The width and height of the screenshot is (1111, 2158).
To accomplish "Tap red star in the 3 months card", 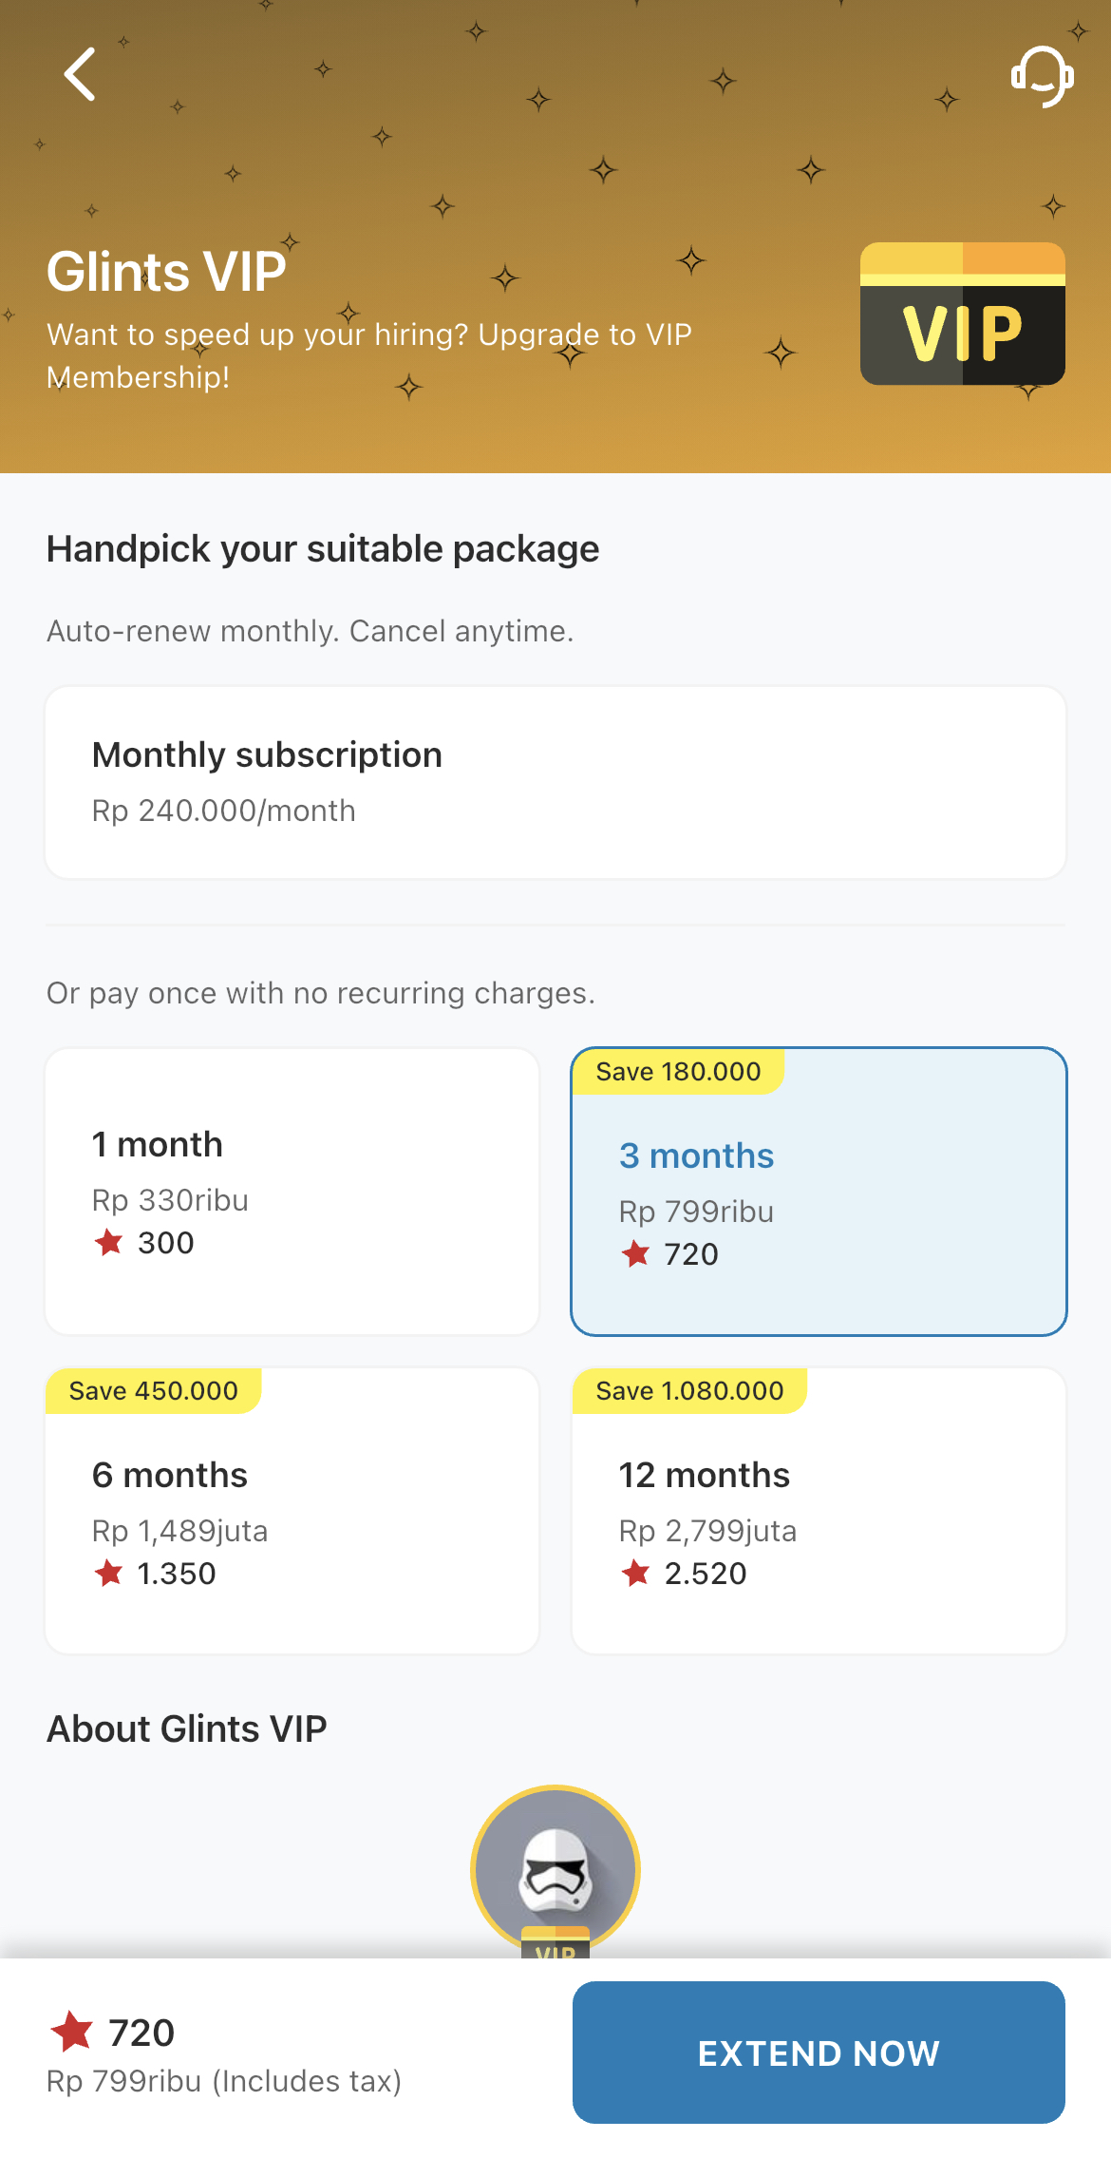I will click(635, 1253).
